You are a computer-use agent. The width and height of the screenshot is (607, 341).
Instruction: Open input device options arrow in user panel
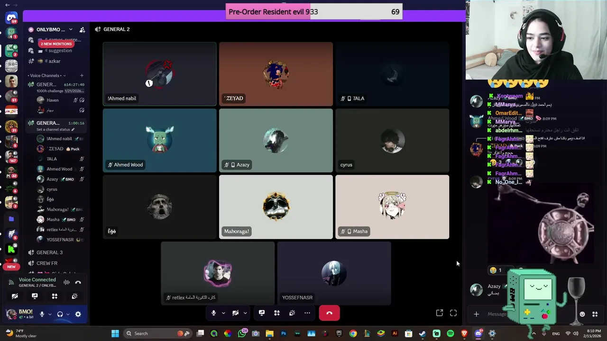click(49, 314)
